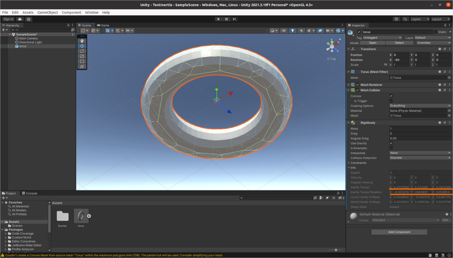Screen dimensions: 453x258
Task: Switch to the Game tab
Action: click(x=103, y=25)
